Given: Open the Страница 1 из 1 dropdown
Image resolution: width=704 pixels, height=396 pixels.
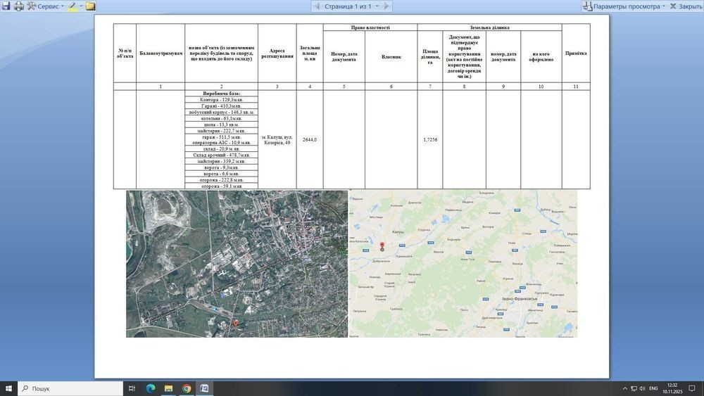Looking at the screenshot, I should pos(351,6).
